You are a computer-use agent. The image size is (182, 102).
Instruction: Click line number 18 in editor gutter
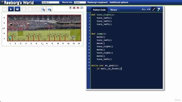point(89,69)
